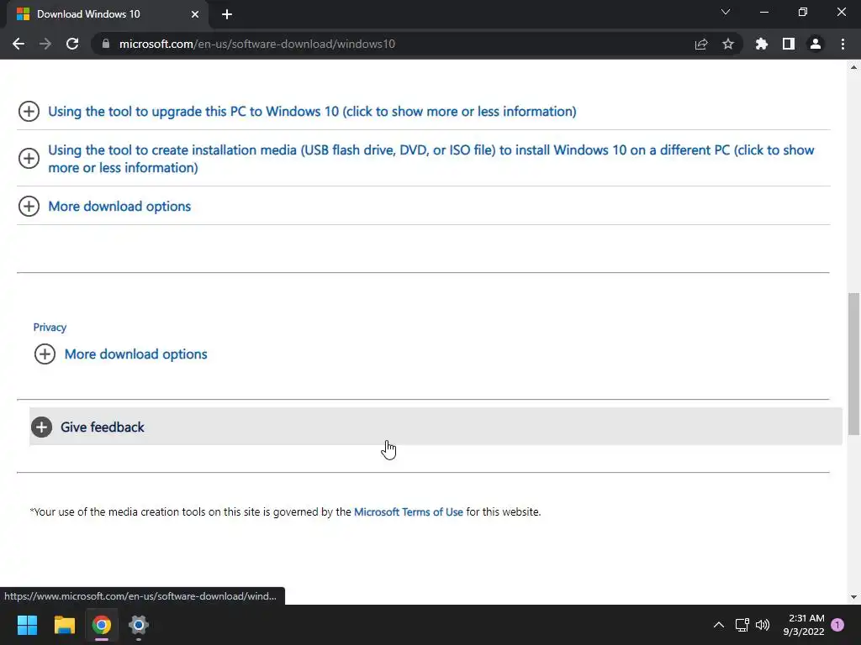Share this page using the share icon
861x645 pixels.
pos(701,44)
